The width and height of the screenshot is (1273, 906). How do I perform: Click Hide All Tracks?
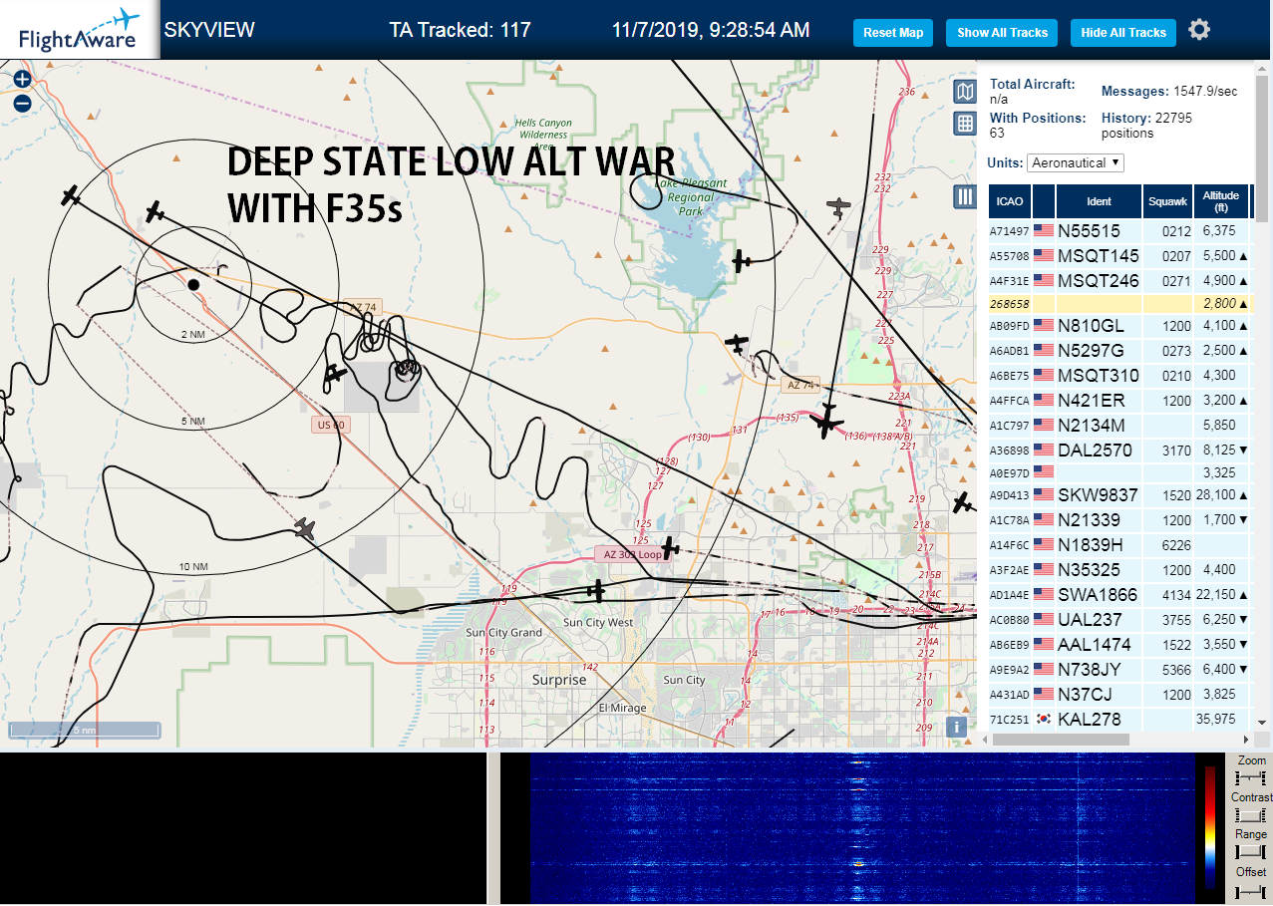1123,33
